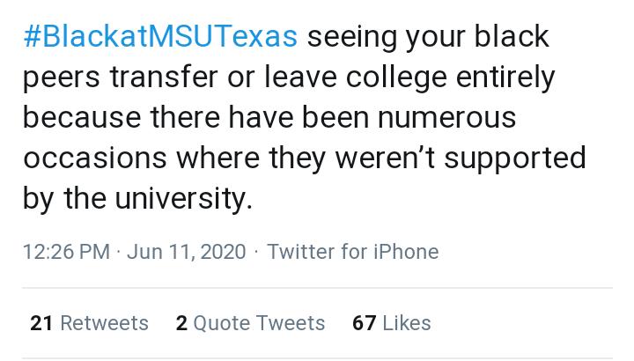
Task: Click the quote tweet count number 2
Action: point(181,323)
